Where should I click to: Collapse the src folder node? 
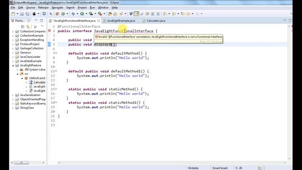pyautogui.click(x=17, y=74)
